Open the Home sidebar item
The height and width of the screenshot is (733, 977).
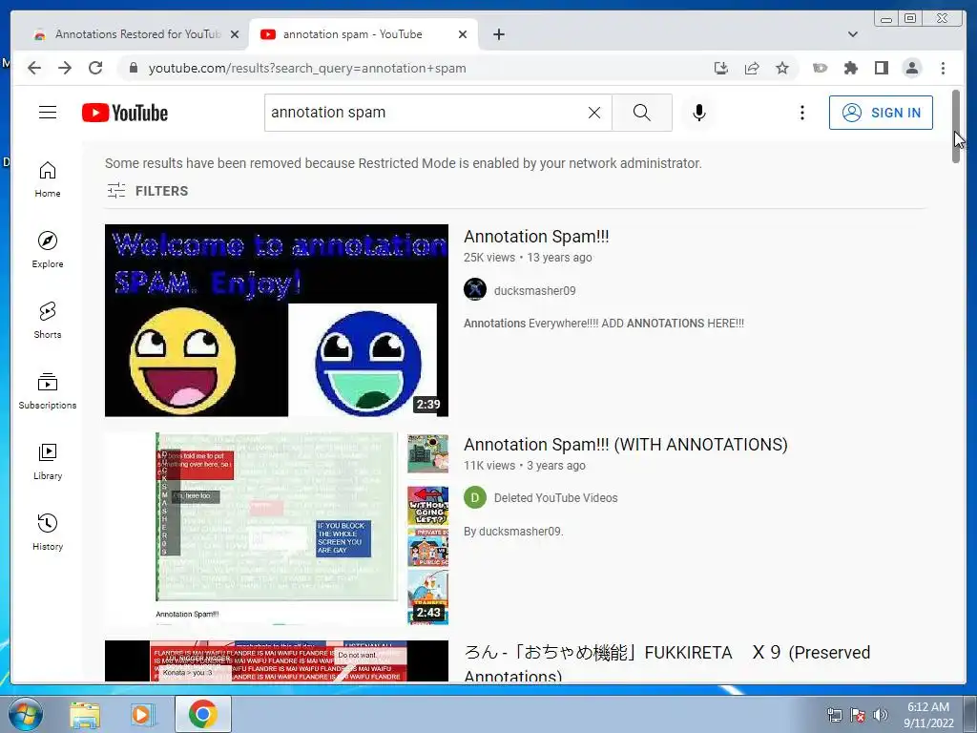click(x=48, y=179)
